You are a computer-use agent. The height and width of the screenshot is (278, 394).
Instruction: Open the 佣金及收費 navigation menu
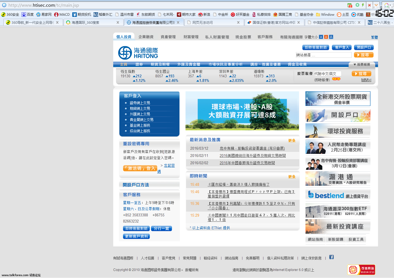[x=297, y=64]
